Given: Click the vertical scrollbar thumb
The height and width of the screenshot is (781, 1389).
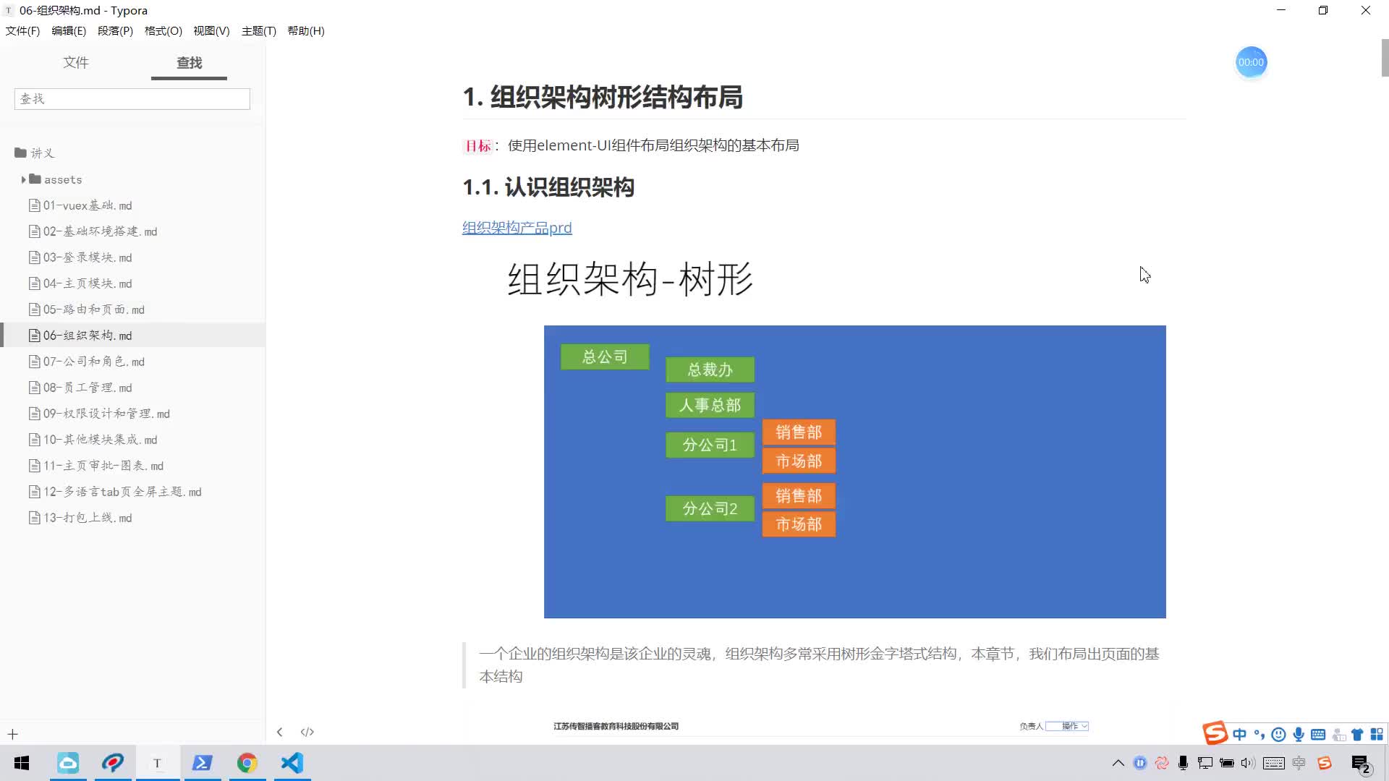Looking at the screenshot, I should point(1385,58).
